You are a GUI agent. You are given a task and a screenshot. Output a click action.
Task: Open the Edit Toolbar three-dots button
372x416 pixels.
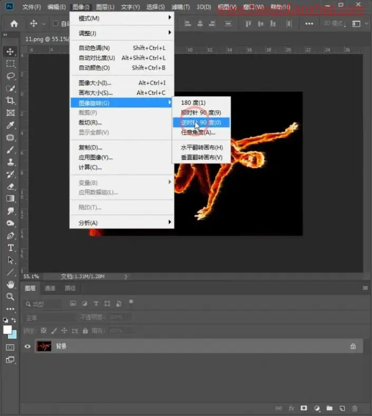tap(11, 309)
